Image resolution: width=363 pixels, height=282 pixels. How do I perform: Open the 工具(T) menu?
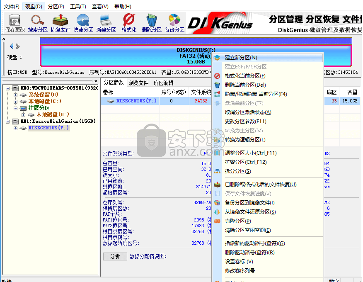[x=78, y=7]
